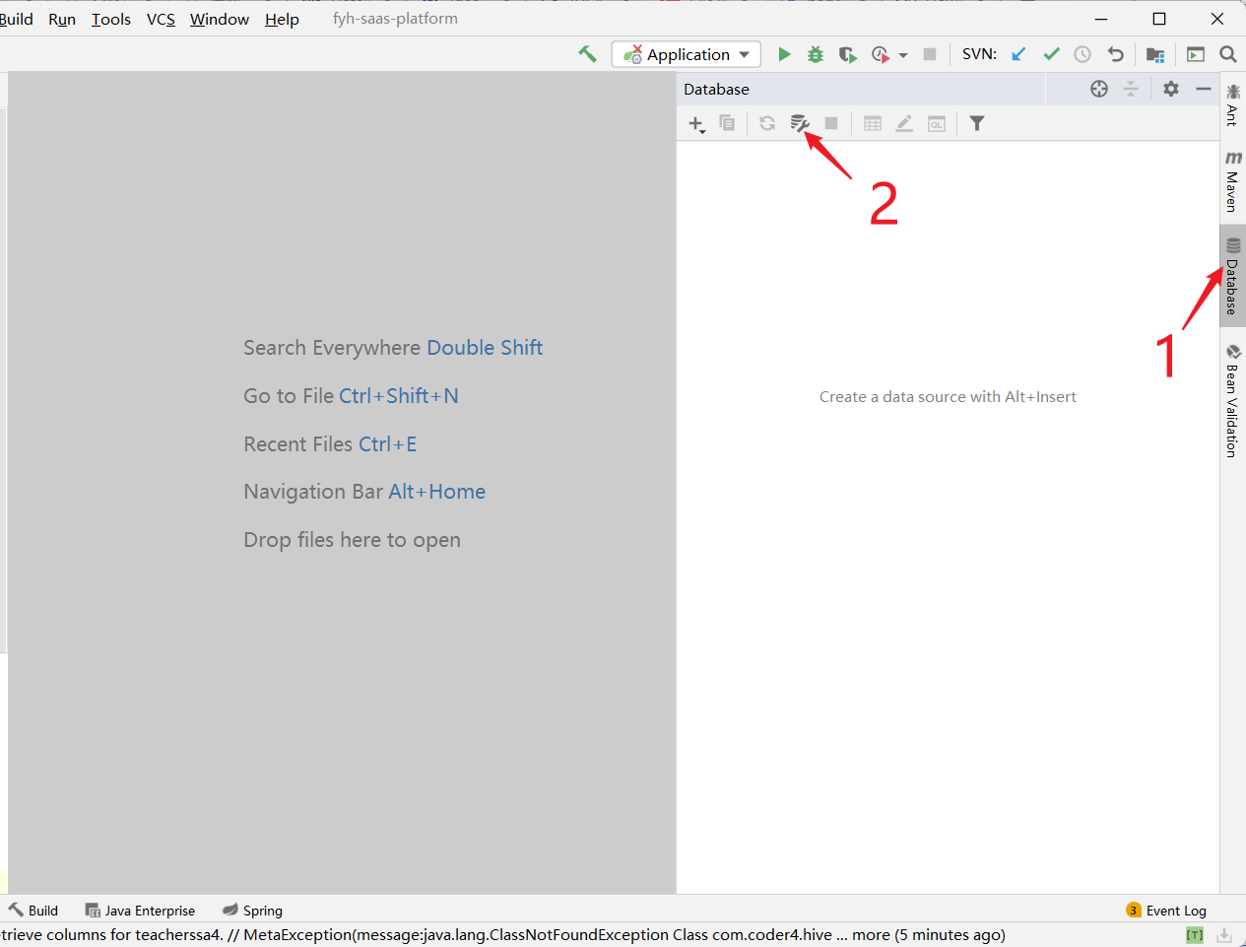Expand the add data source dropdown arrow
This screenshot has height=947, width=1246.
(x=705, y=128)
